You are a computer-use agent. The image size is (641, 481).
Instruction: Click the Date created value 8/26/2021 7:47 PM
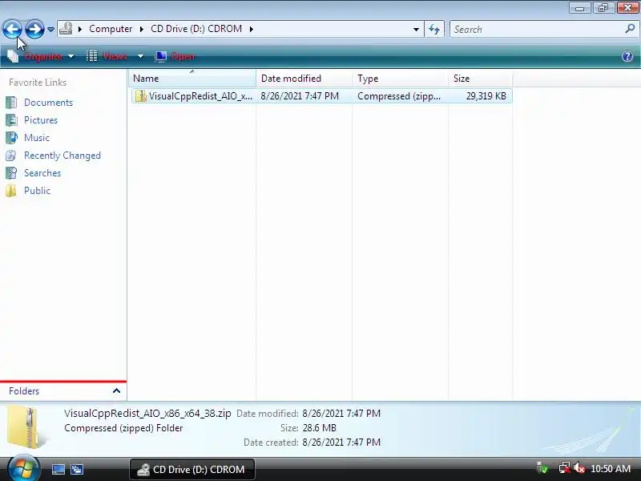(x=341, y=443)
